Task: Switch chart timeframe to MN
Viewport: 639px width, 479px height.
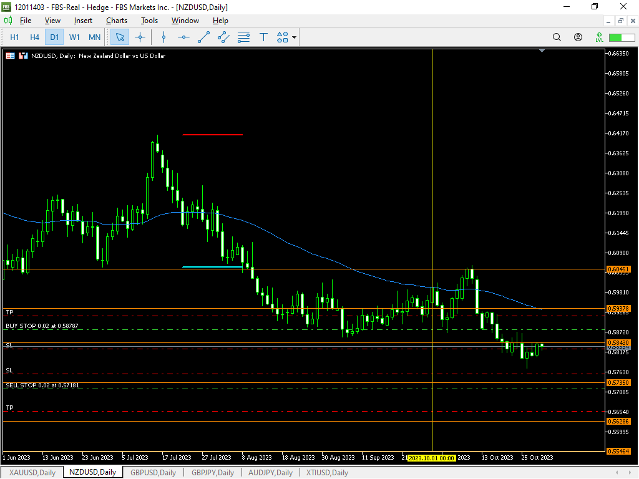Action: coord(95,37)
